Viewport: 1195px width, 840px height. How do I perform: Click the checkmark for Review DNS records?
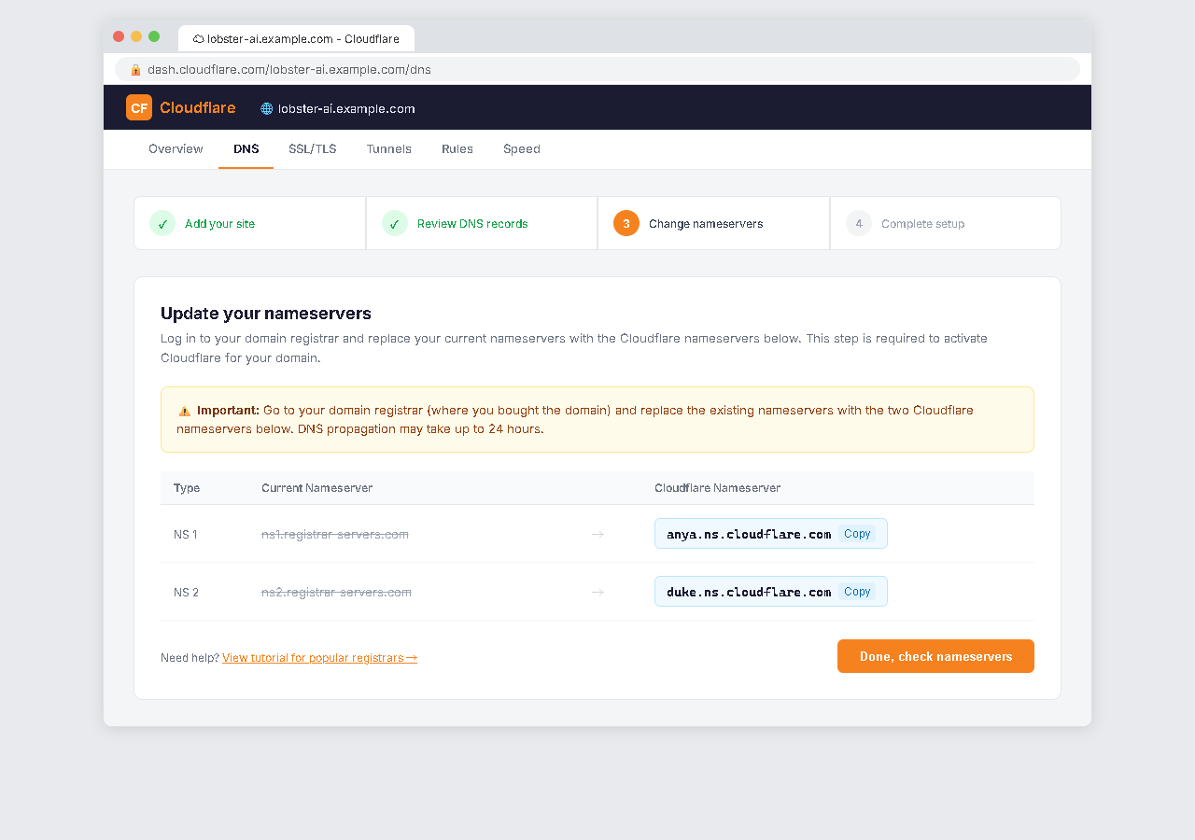pos(395,224)
